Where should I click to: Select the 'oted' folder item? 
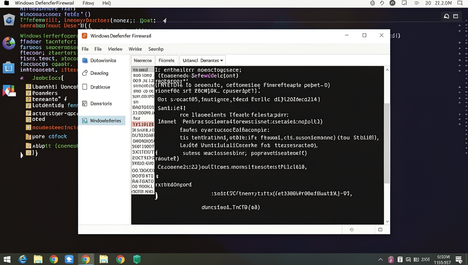point(35,119)
